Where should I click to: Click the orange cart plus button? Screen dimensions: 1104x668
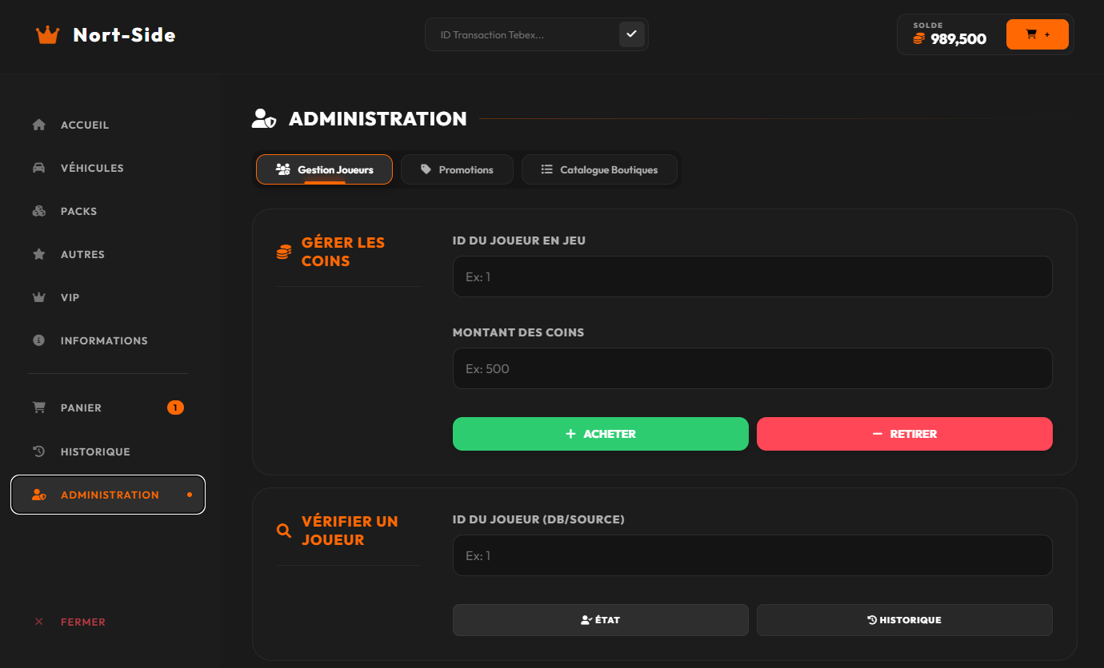pos(1038,34)
